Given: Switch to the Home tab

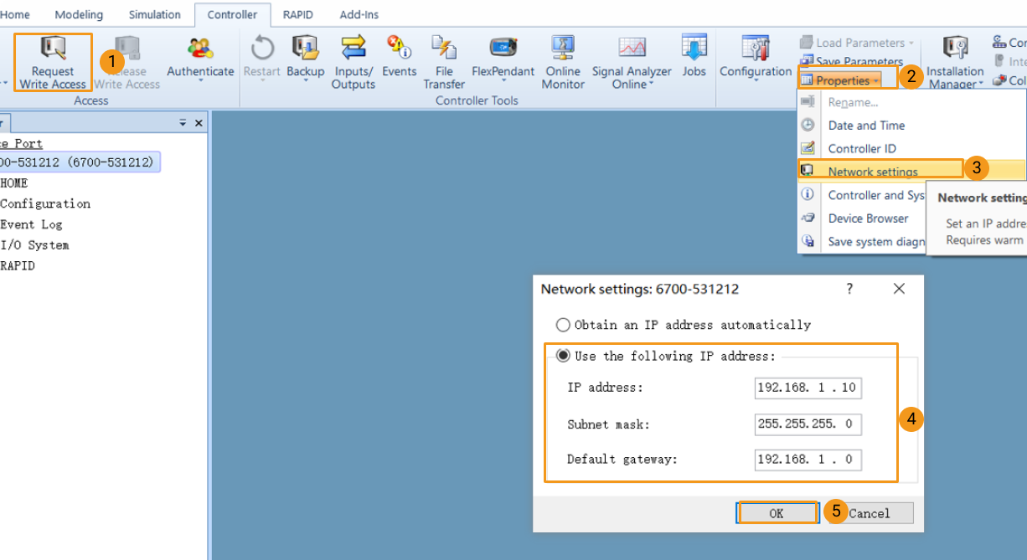Looking at the screenshot, I should [15, 14].
